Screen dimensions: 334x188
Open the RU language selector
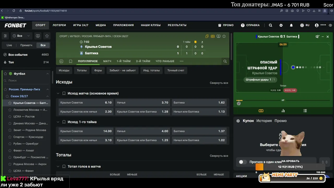[305, 25]
